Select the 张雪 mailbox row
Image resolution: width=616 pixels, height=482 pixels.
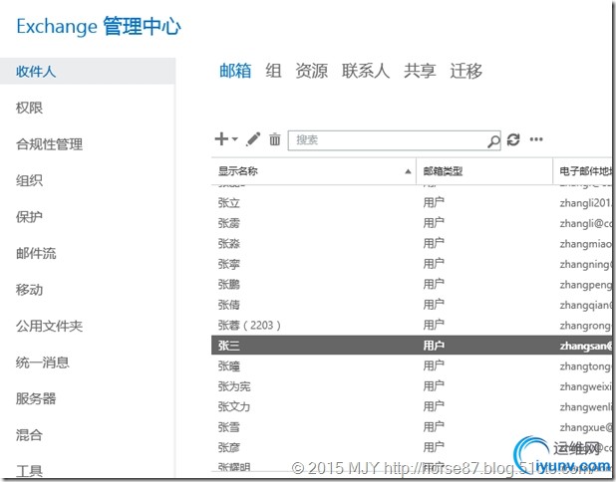click(412, 427)
